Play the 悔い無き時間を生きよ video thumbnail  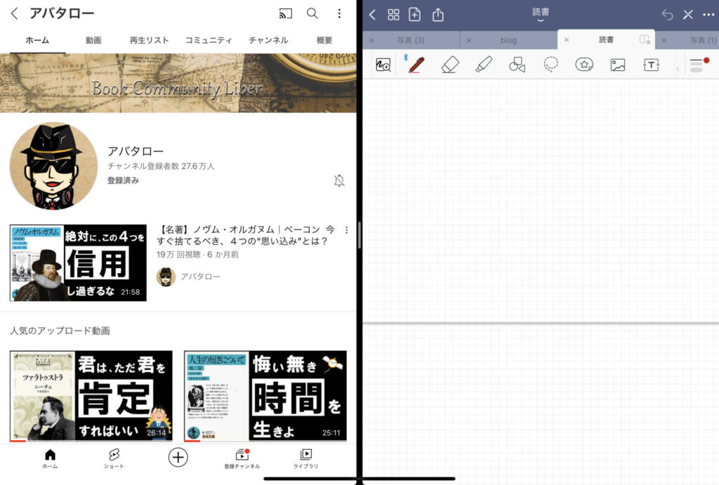point(265,396)
